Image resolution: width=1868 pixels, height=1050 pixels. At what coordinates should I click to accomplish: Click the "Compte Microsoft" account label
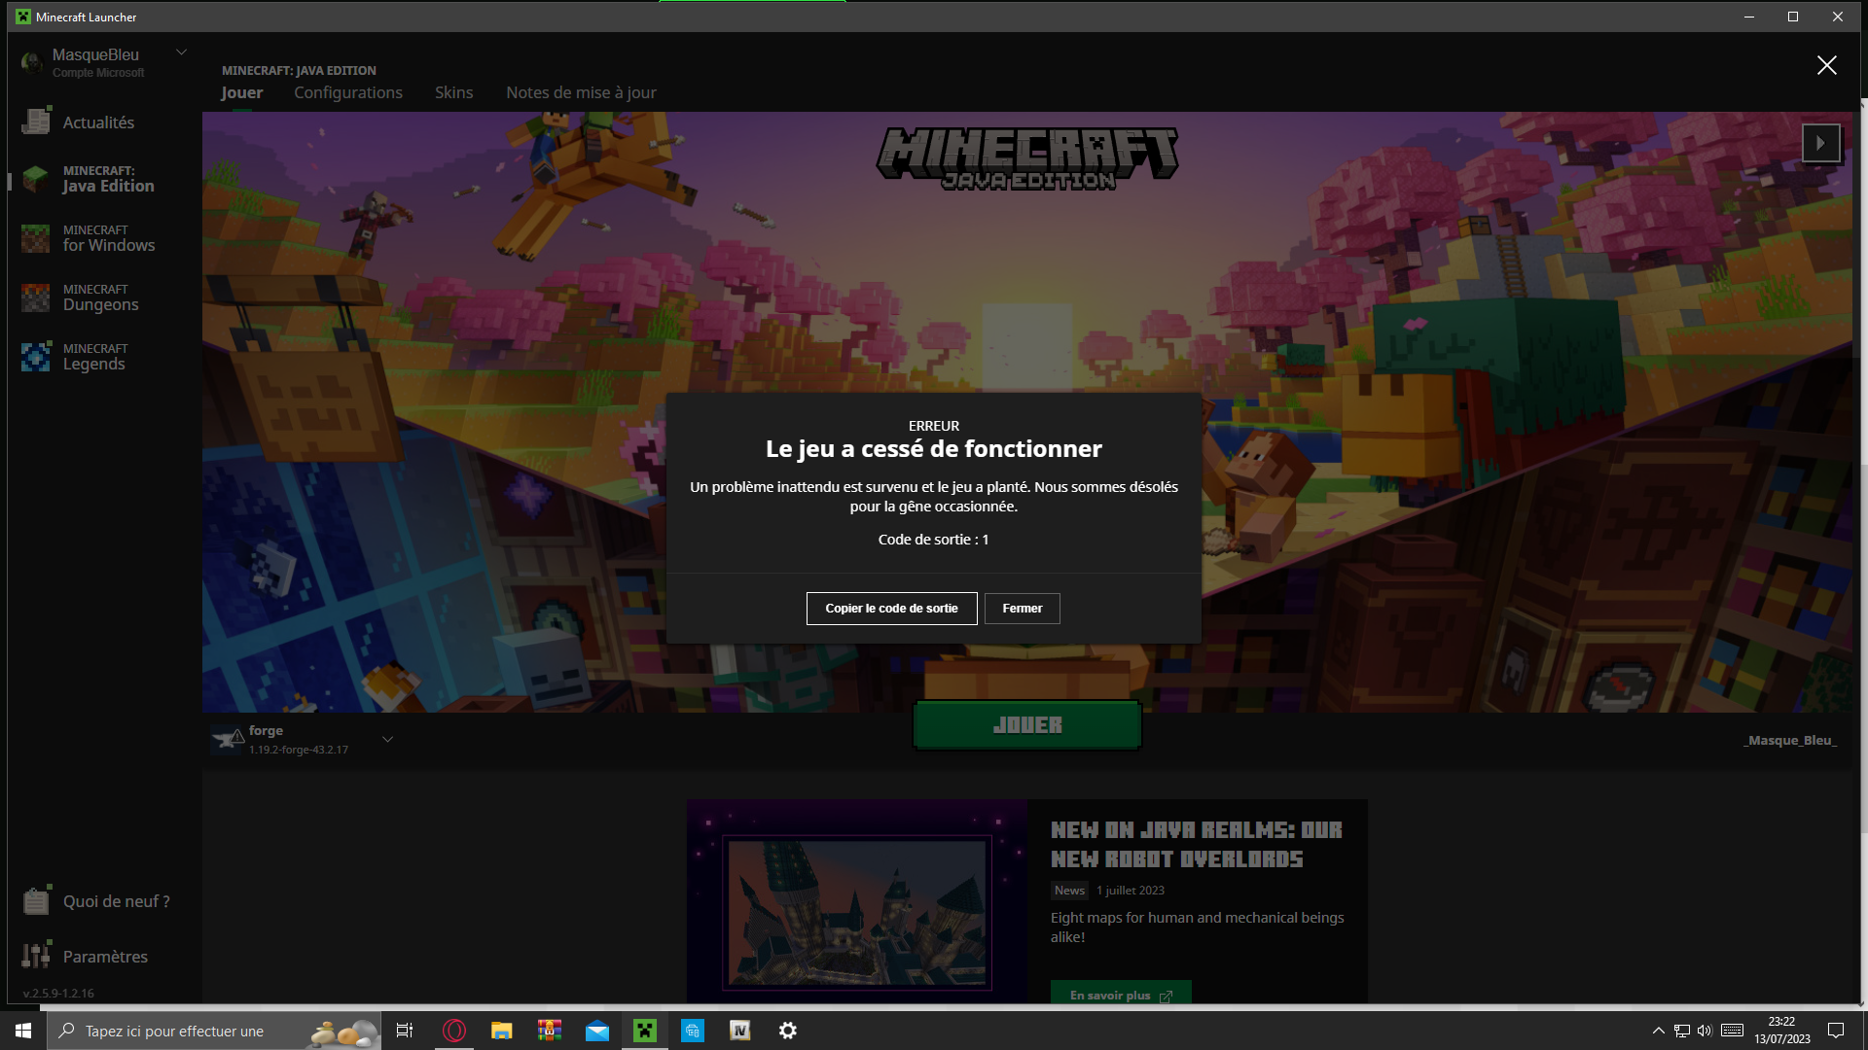click(98, 73)
